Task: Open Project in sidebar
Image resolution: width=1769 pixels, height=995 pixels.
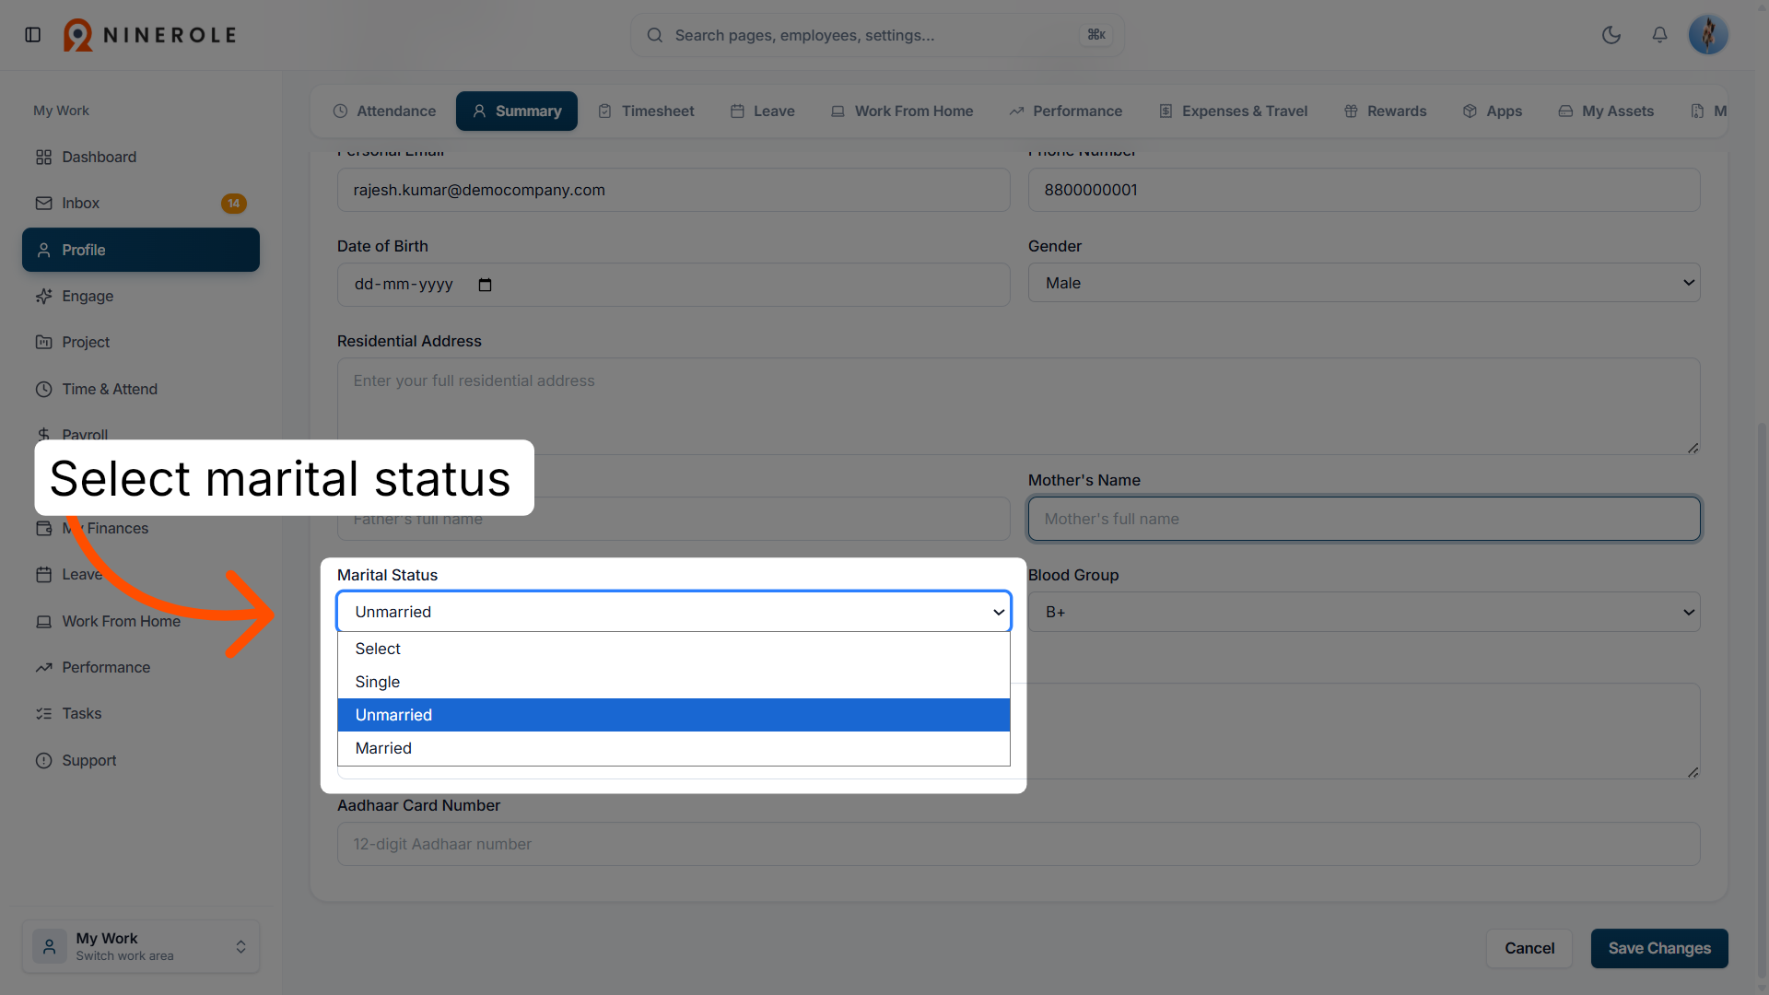Action: (x=141, y=342)
